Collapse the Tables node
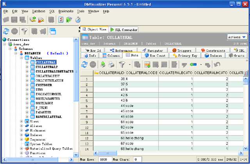Viewport: 250px width, 164px height. pyautogui.click(x=21, y=58)
